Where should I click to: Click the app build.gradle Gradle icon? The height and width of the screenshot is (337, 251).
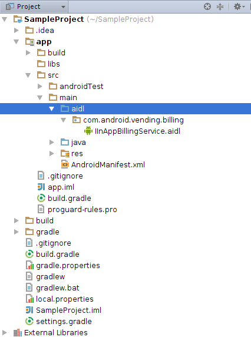click(x=41, y=198)
